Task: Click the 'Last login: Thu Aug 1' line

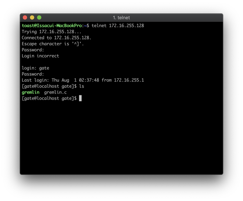Action: pyautogui.click(x=83, y=80)
